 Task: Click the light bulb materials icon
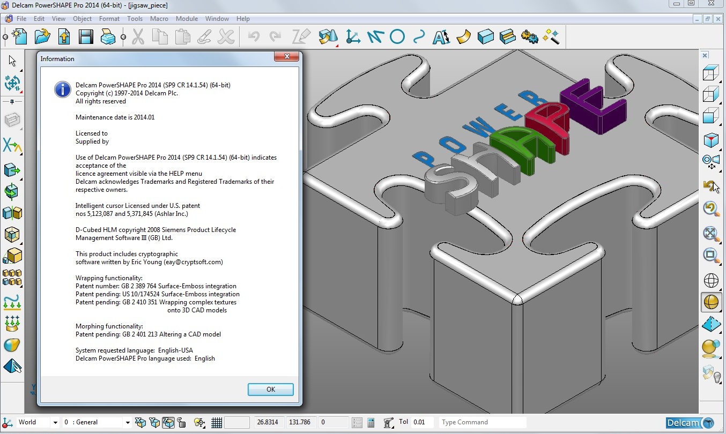tap(711, 373)
